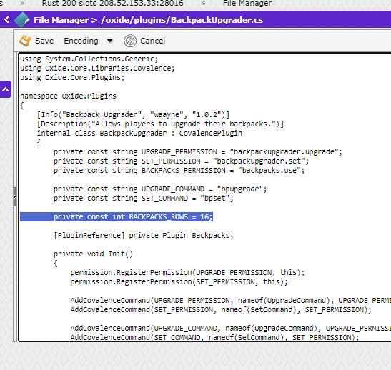Click the highlighted BACKPACKS_ROWS = 16 line
This screenshot has height=370, width=391.
click(x=117, y=216)
